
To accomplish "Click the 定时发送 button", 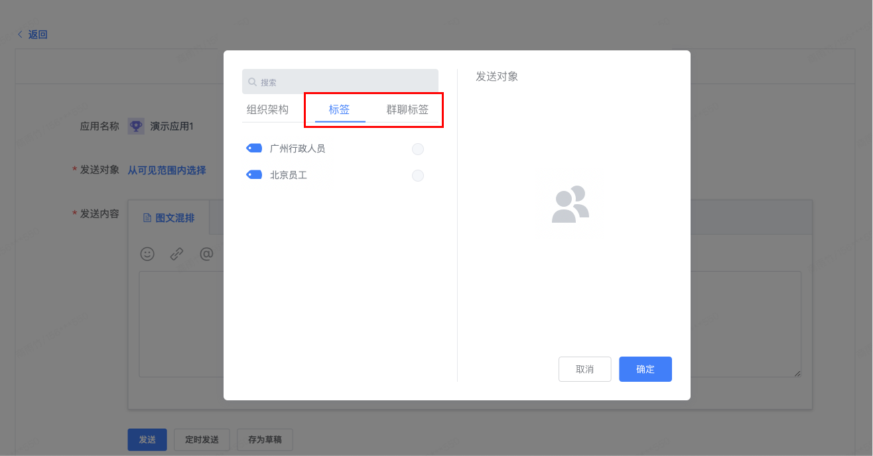I will point(202,439).
